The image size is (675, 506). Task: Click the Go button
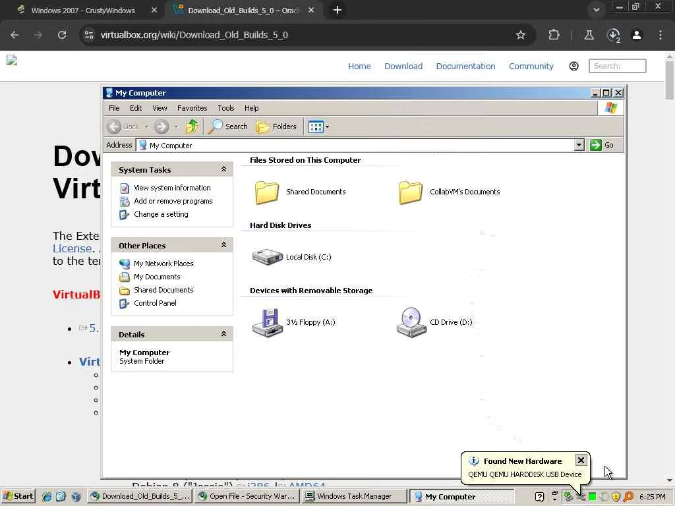[x=602, y=145]
